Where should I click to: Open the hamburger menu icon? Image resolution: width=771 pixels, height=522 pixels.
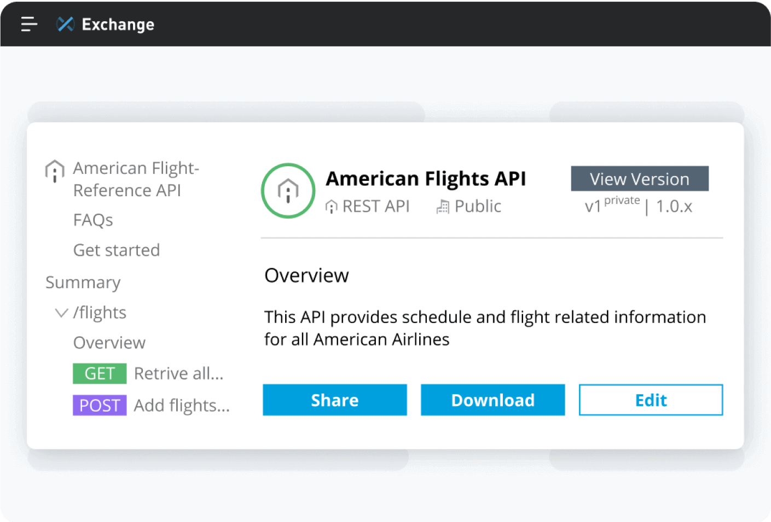(x=29, y=24)
